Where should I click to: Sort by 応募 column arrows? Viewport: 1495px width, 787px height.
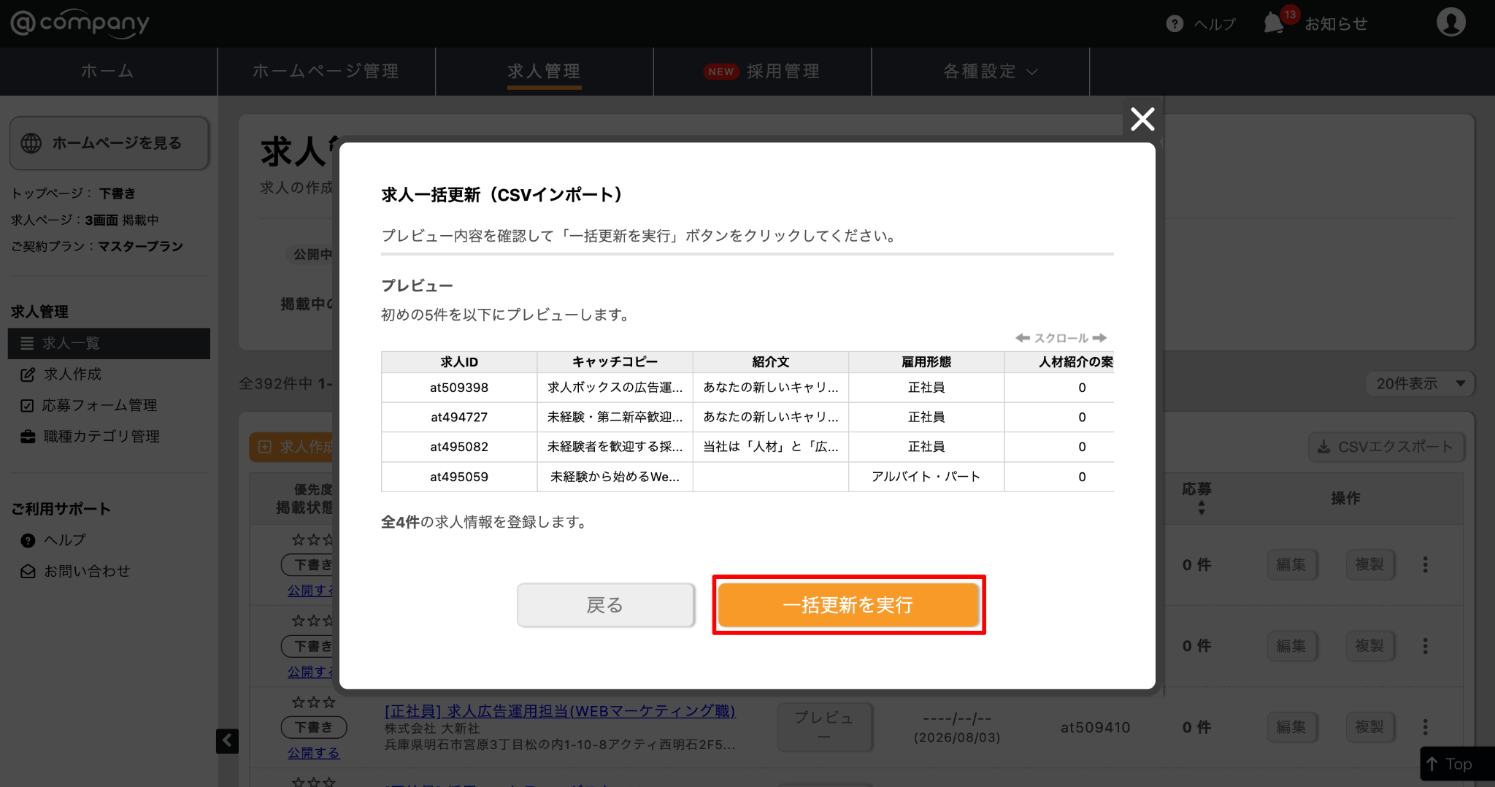(x=1201, y=508)
